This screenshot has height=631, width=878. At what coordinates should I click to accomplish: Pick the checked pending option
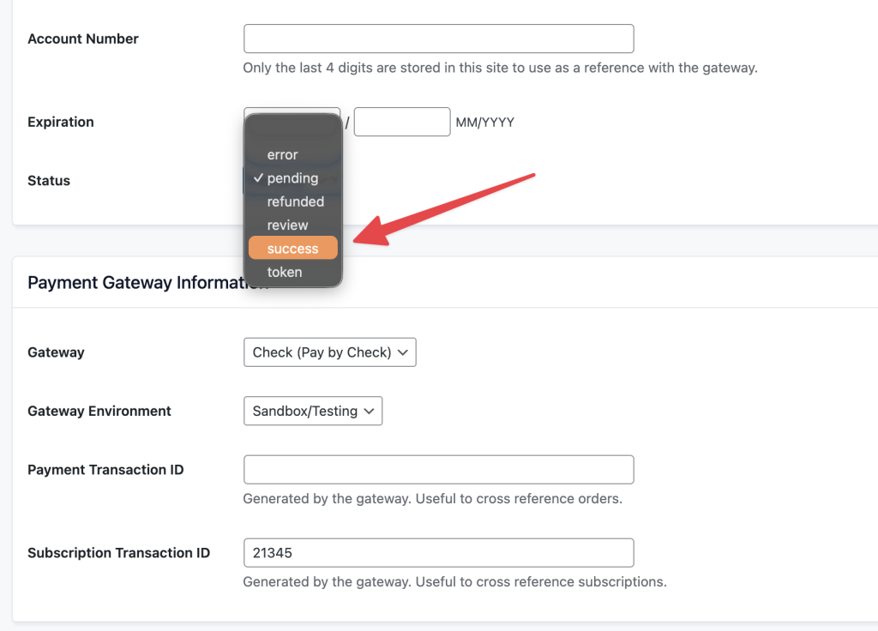coord(292,178)
